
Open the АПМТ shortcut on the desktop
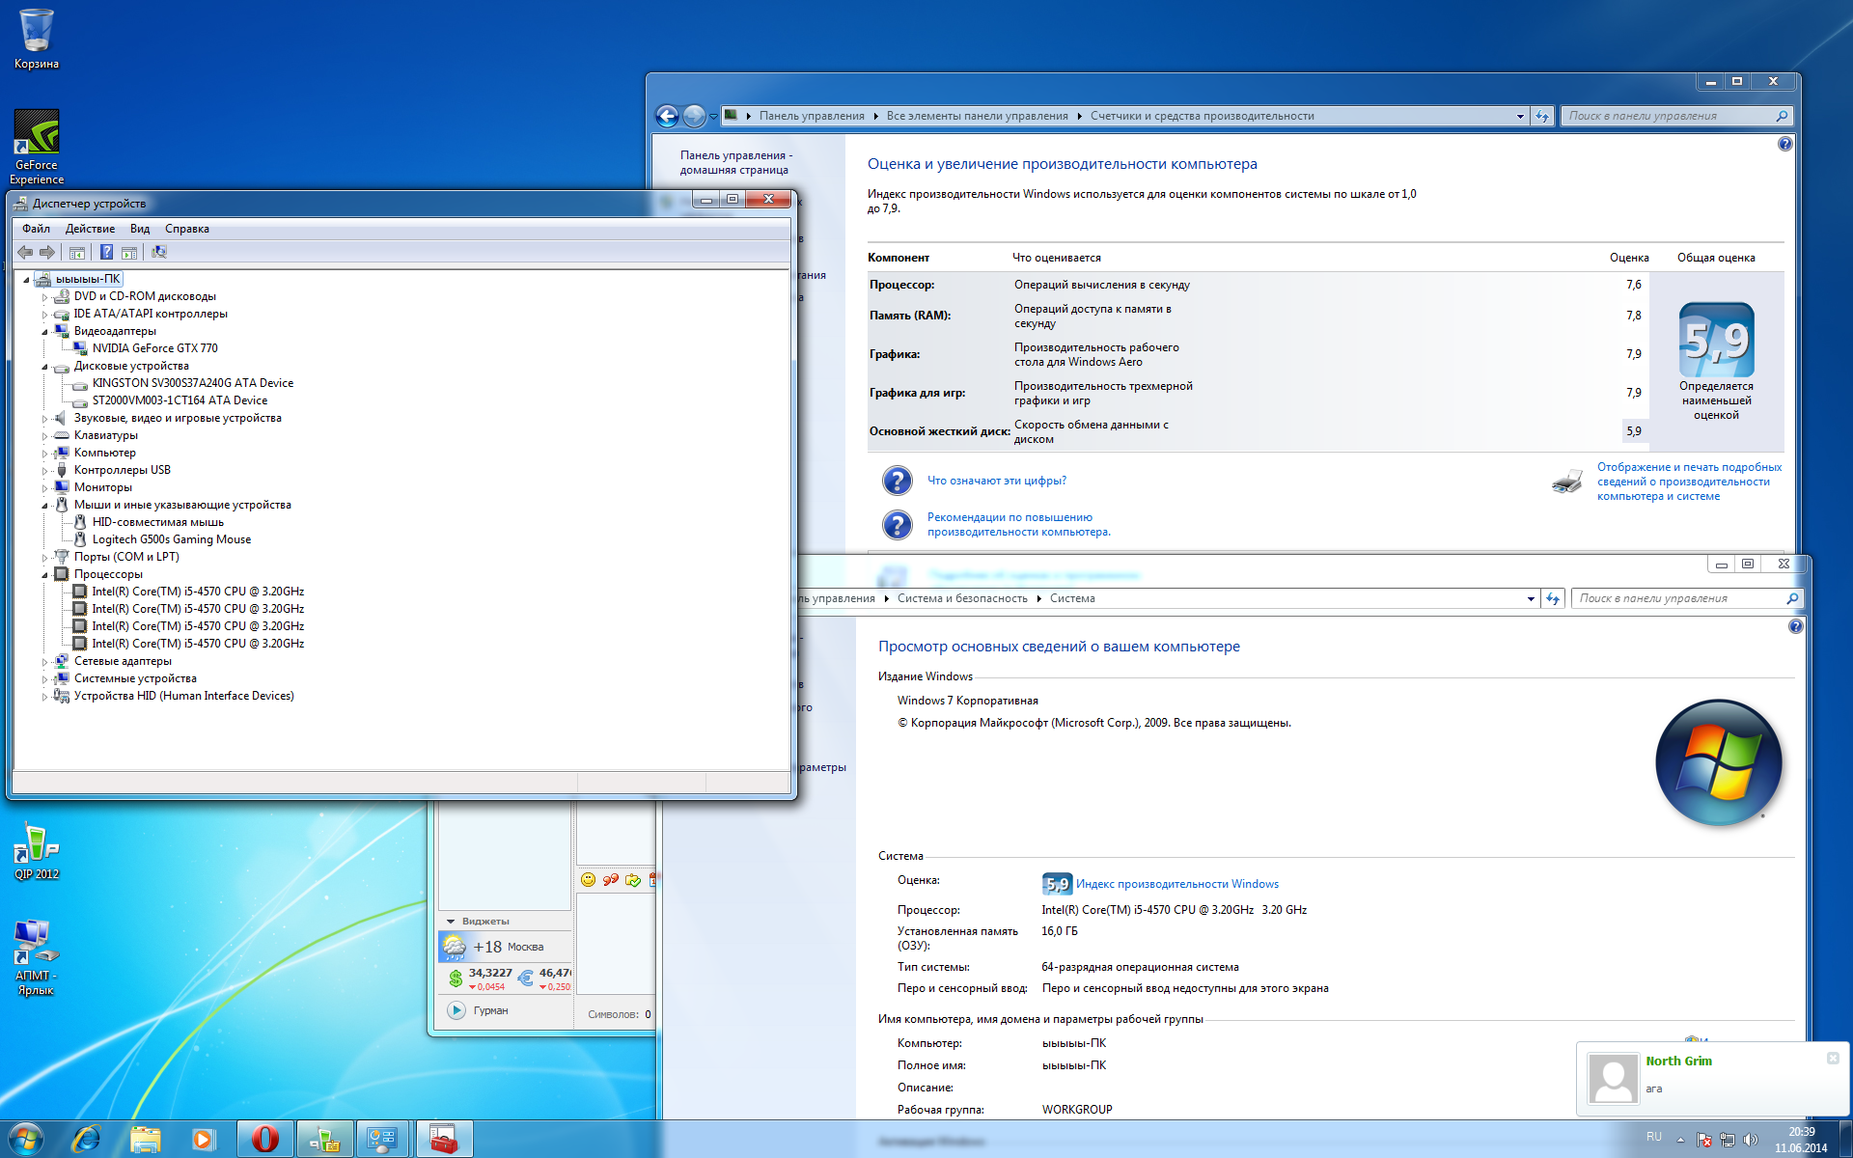coord(36,957)
